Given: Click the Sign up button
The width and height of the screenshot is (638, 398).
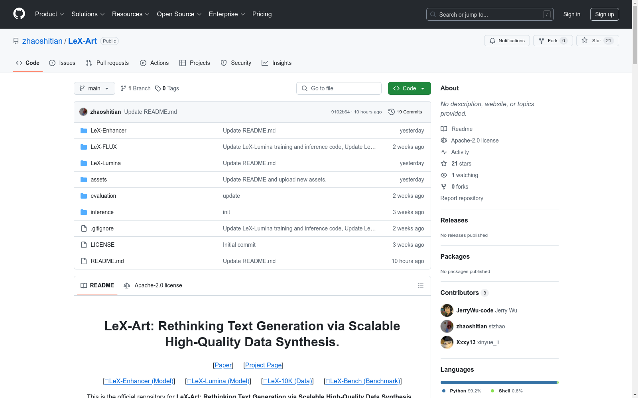Looking at the screenshot, I should click(x=605, y=14).
